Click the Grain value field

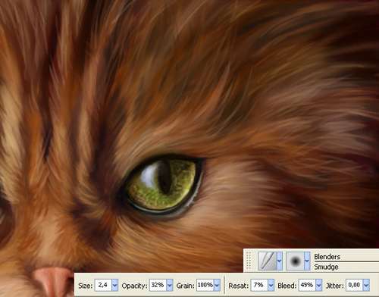[205, 285]
